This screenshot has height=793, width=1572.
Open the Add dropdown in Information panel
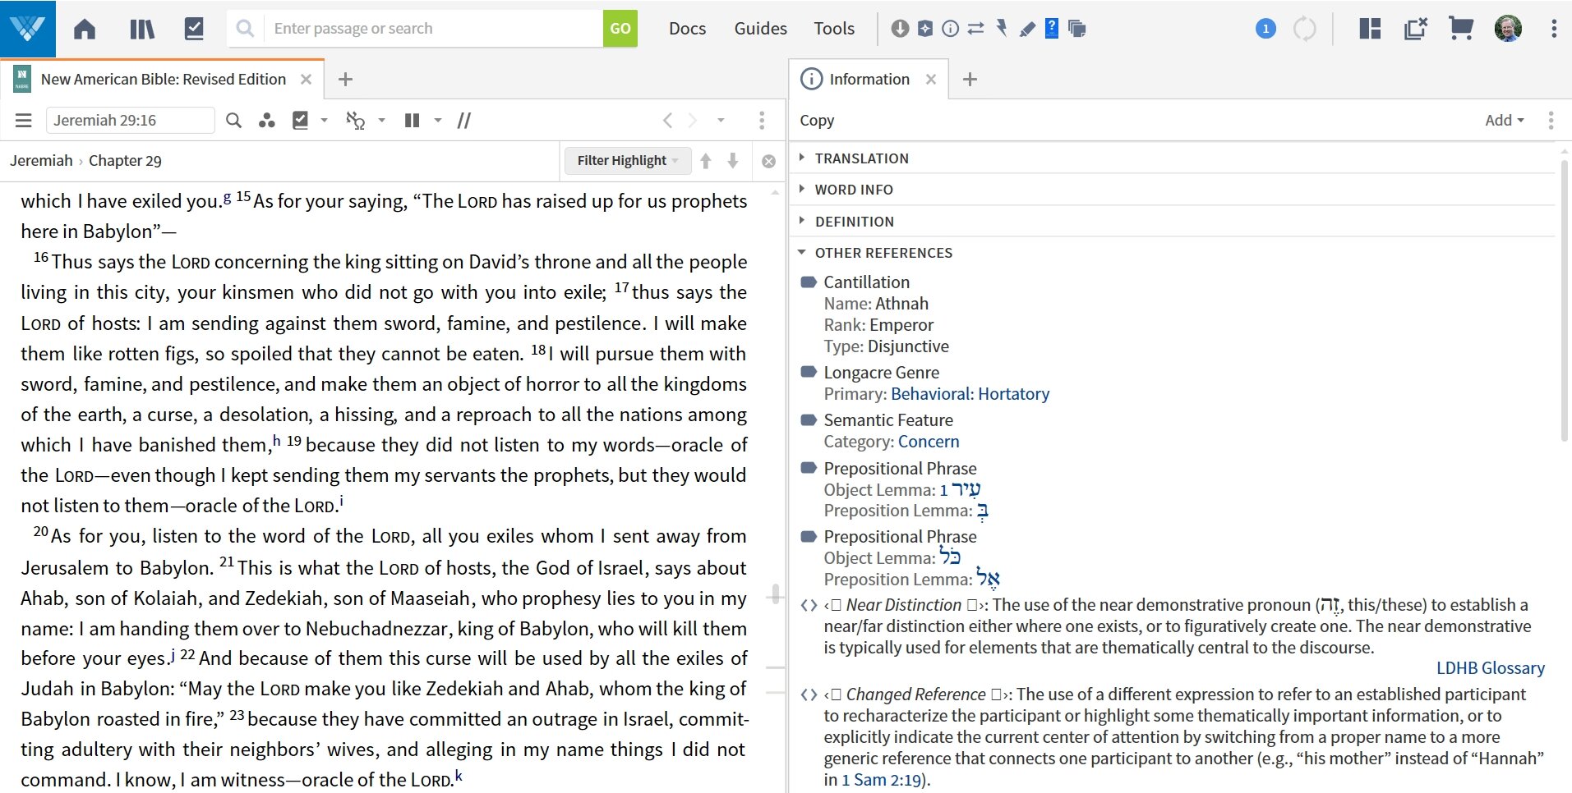1505,121
